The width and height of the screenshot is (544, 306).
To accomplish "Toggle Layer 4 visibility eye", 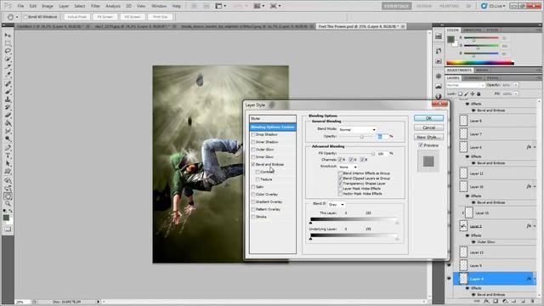I will [450, 279].
